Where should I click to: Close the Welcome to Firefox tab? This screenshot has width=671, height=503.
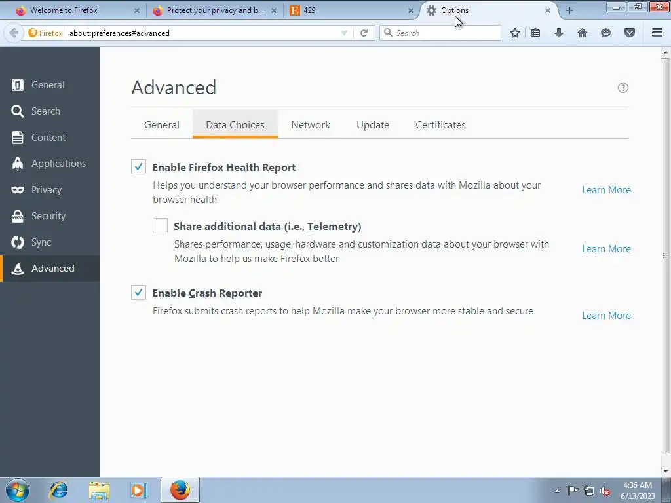click(137, 10)
